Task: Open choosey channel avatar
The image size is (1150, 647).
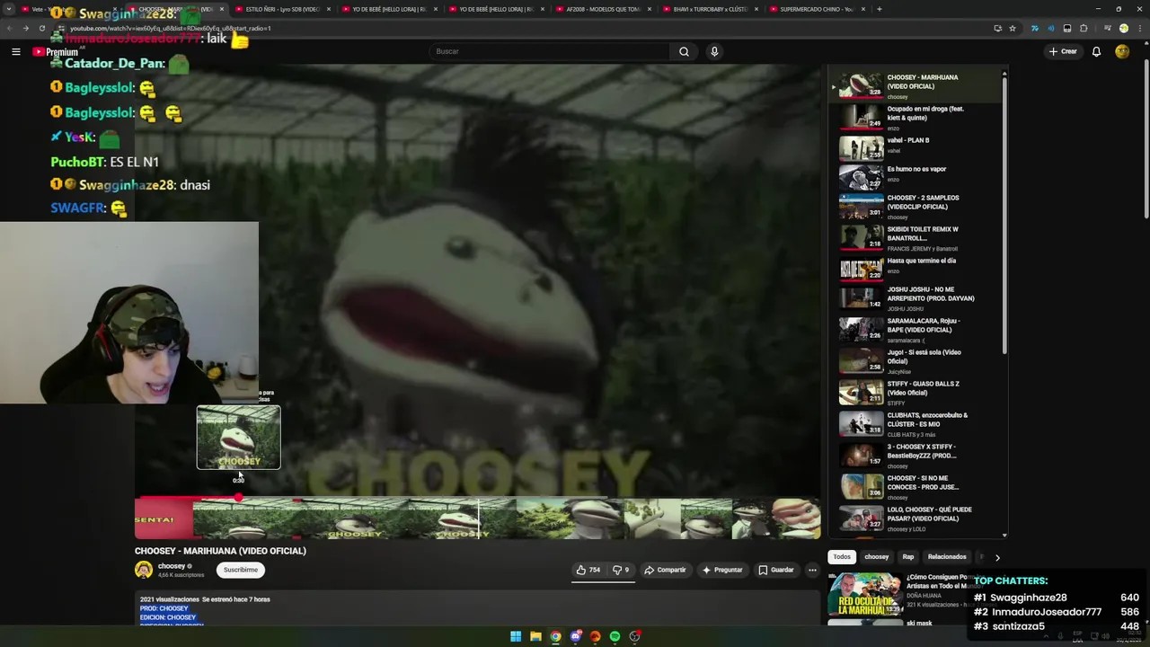Action: tap(144, 570)
